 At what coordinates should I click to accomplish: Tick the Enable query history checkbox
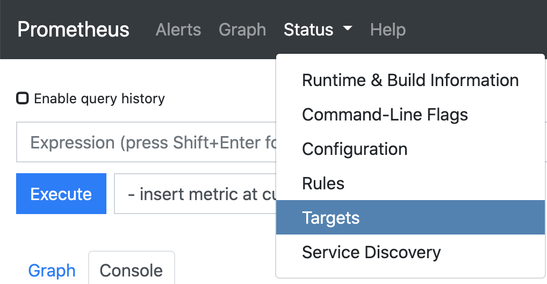click(23, 98)
